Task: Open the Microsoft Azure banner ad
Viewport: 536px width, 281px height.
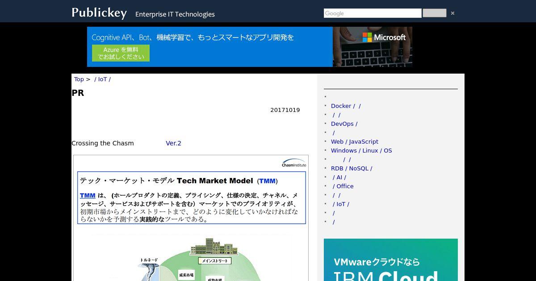Action: tap(250, 47)
